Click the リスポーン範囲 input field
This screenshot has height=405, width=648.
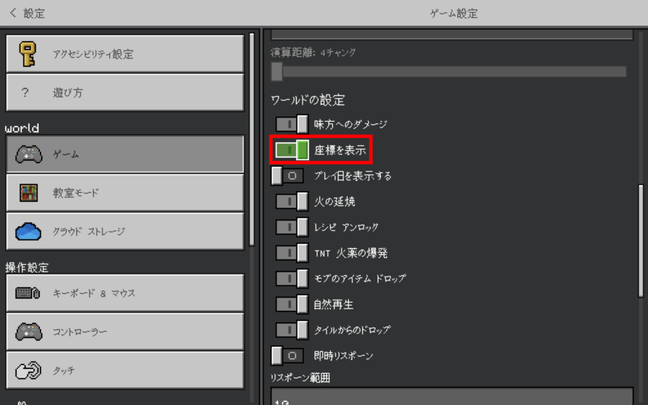452,396
